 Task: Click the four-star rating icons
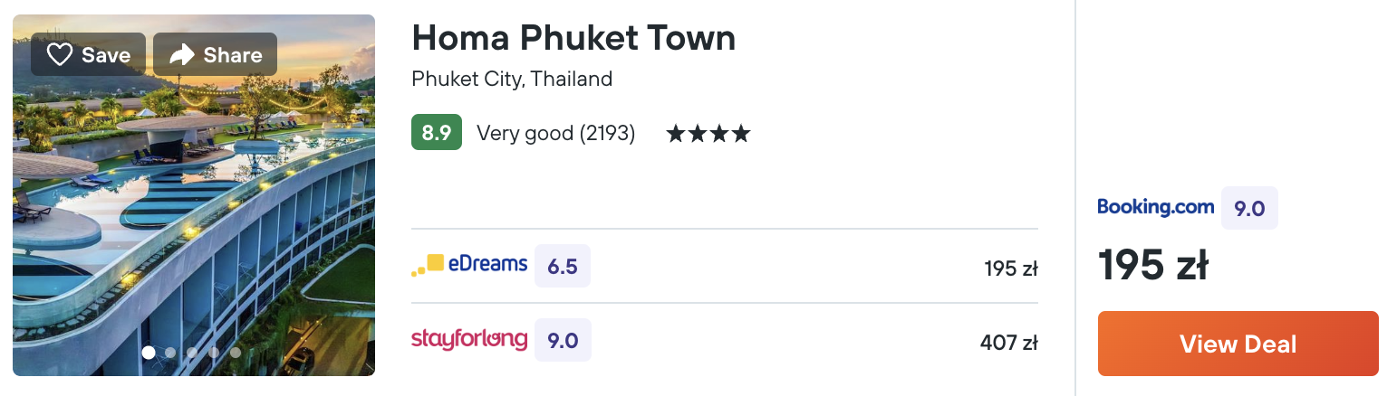pos(708,134)
